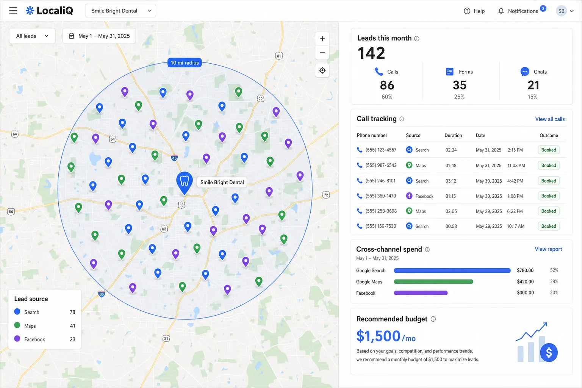Click the $780.00 Google Search spend
The image size is (582, 388).
[525, 271]
